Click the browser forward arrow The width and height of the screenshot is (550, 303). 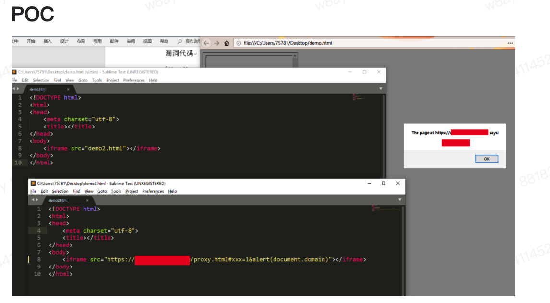pos(216,43)
